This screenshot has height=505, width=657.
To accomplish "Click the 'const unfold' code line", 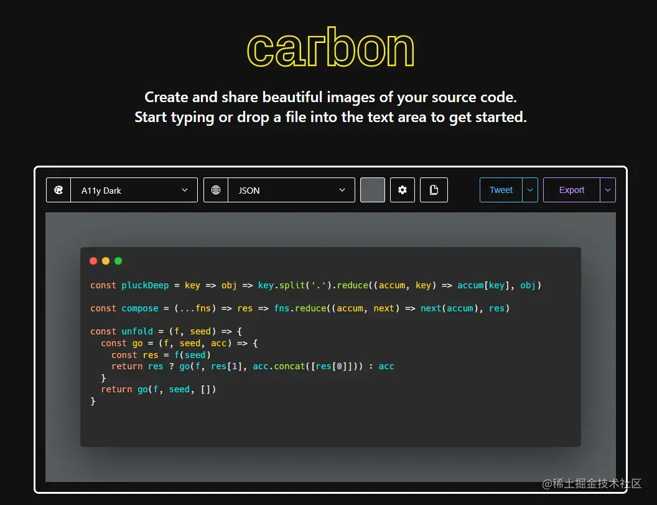I will point(166,331).
